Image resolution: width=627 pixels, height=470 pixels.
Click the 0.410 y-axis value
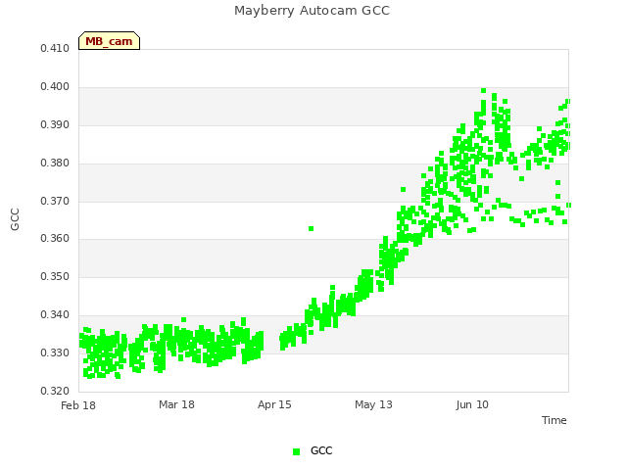(x=55, y=49)
